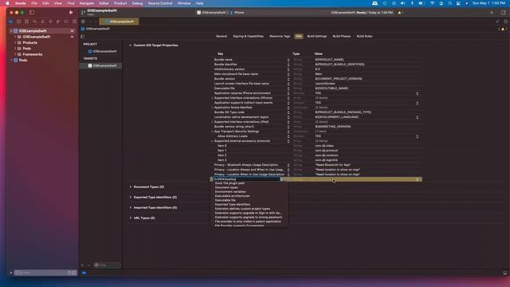Image resolution: width=510 pixels, height=287 pixels.
Task: Open the issue navigator warning icon
Action: click(x=42, y=22)
